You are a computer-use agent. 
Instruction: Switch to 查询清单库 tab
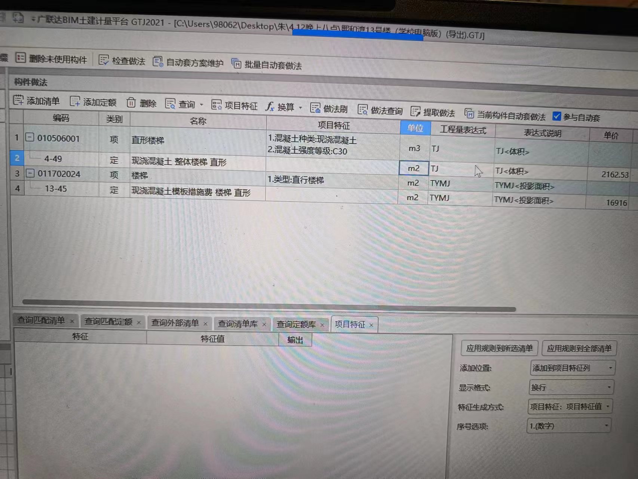click(238, 324)
